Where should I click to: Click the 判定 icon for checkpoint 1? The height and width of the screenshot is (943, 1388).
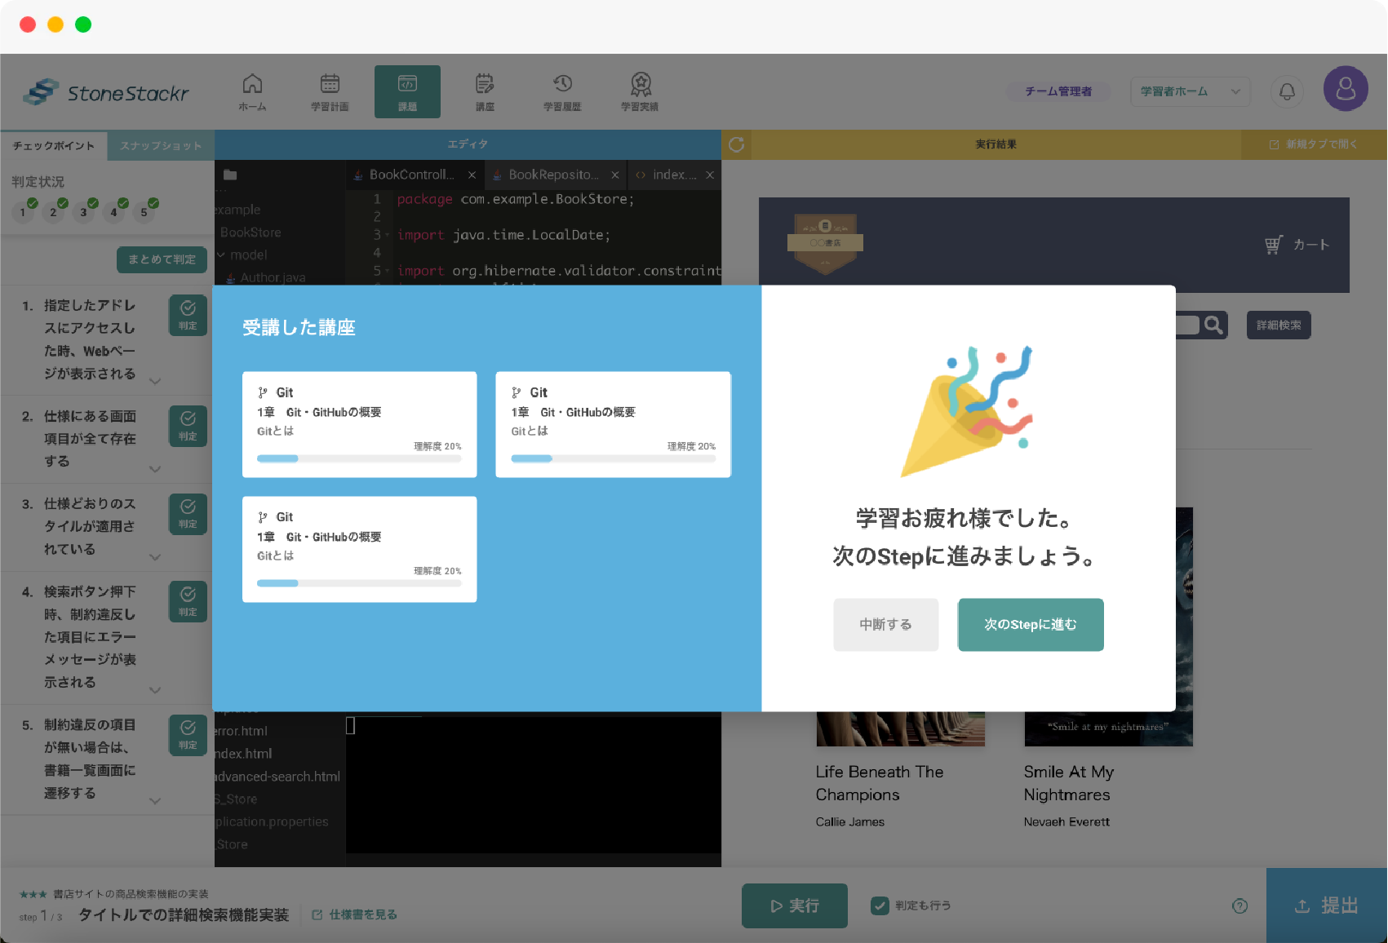tap(188, 315)
